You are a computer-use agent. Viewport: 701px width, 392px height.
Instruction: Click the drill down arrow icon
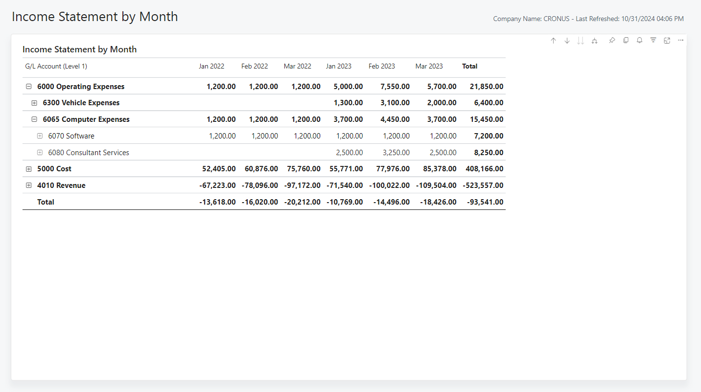567,40
